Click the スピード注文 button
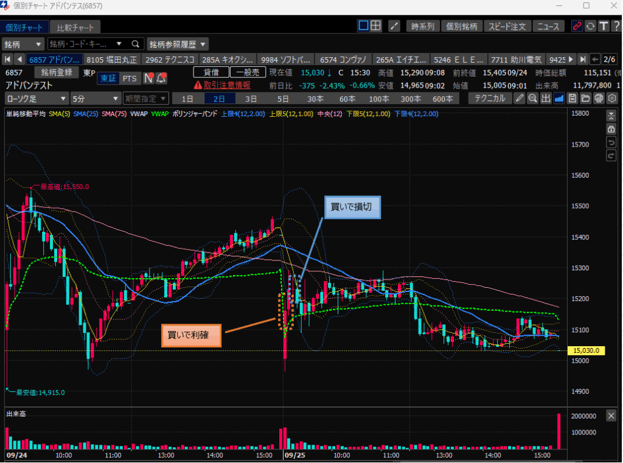The image size is (623, 463). (x=507, y=26)
